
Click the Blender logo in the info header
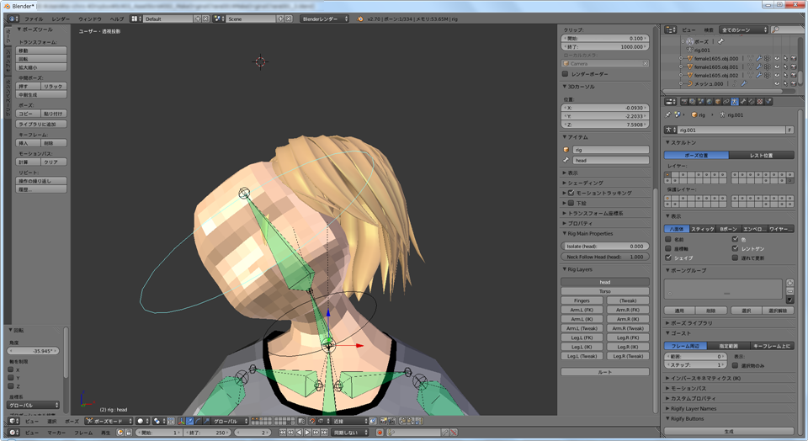tap(359, 19)
